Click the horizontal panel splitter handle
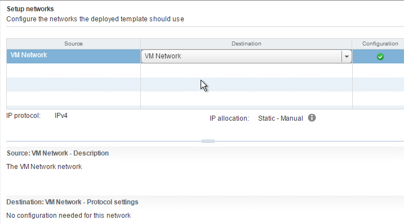Image resolution: width=404 pixels, height=224 pixels. click(x=208, y=141)
